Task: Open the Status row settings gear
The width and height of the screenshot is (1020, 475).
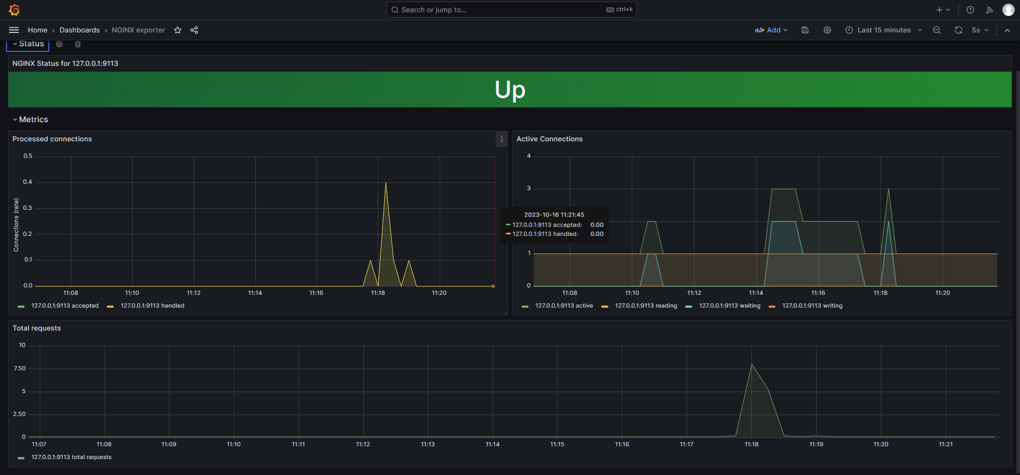Action: click(59, 44)
